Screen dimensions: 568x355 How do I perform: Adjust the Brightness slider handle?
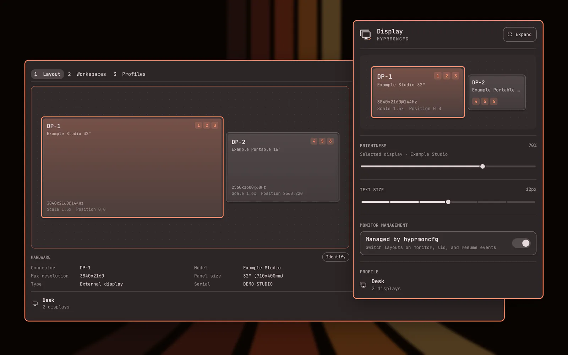coord(482,166)
